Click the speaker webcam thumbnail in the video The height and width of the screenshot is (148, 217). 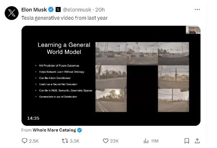tap(193, 30)
